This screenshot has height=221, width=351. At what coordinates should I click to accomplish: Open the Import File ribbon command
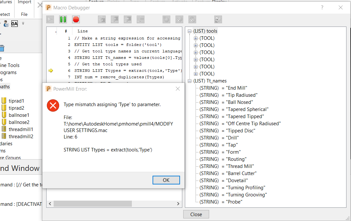tap(24, 9)
